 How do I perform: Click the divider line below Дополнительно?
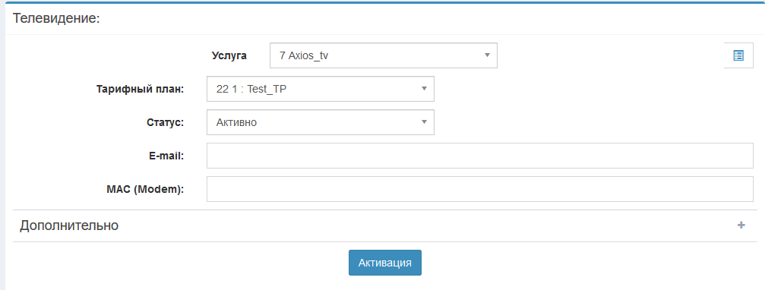pyautogui.click(x=385, y=241)
